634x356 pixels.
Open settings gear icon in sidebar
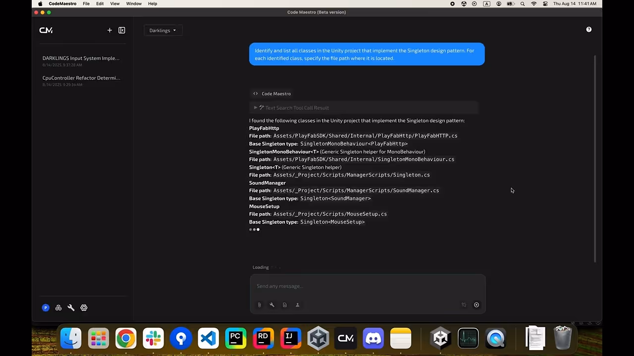[x=84, y=308]
